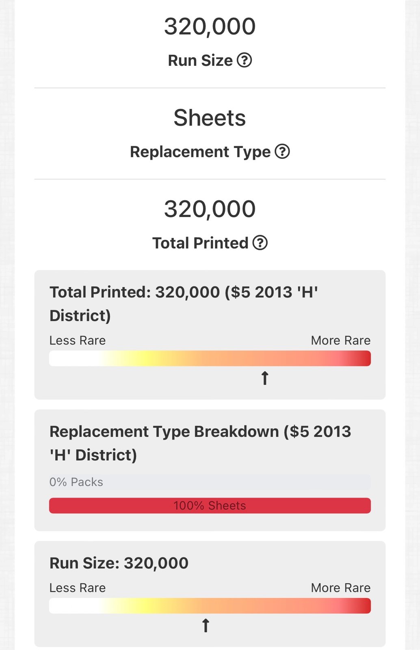
Task: Tap the question mark next to Total Printed
Action: pos(260,243)
